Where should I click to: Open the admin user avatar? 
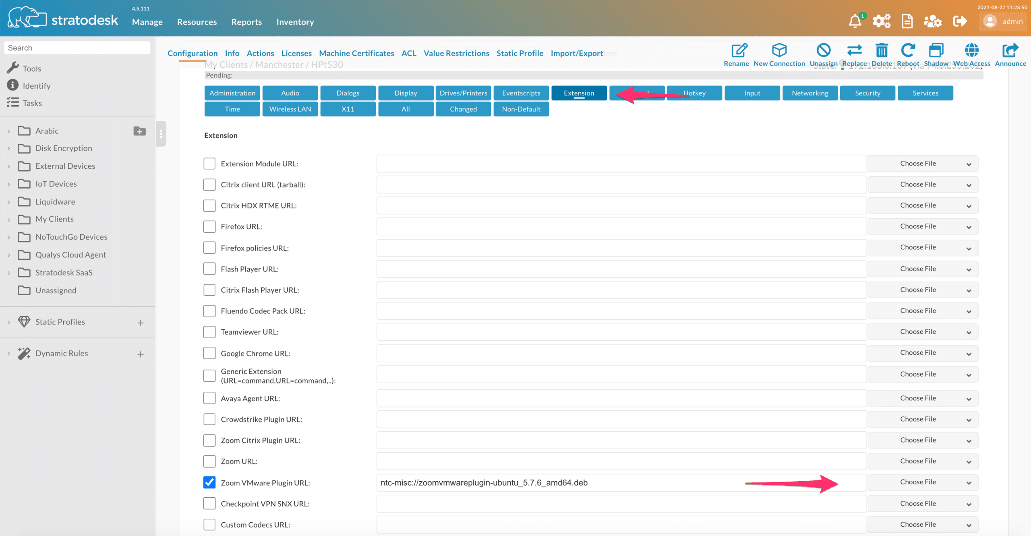click(990, 21)
